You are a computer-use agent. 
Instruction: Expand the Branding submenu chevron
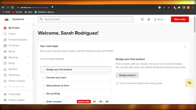[28, 57]
